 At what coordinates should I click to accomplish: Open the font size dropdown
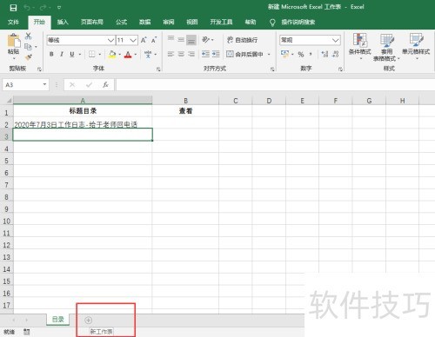(133, 40)
